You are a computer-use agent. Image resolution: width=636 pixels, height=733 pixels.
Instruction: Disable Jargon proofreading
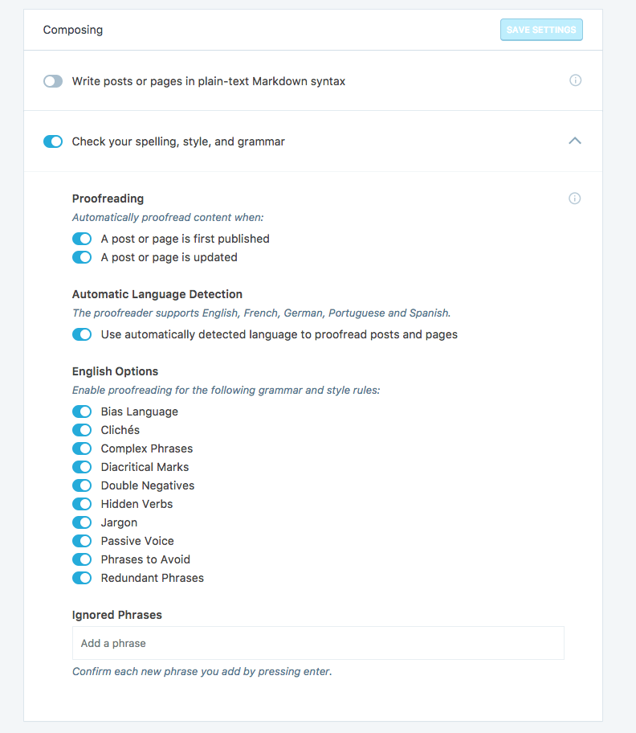(x=82, y=522)
